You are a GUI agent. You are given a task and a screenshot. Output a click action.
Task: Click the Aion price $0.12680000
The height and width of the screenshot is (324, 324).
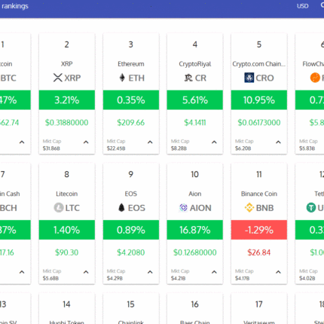[x=195, y=252]
